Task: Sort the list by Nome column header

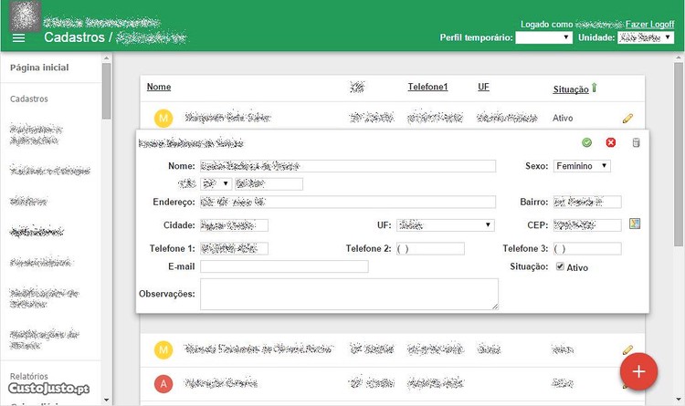Action: [x=159, y=88]
